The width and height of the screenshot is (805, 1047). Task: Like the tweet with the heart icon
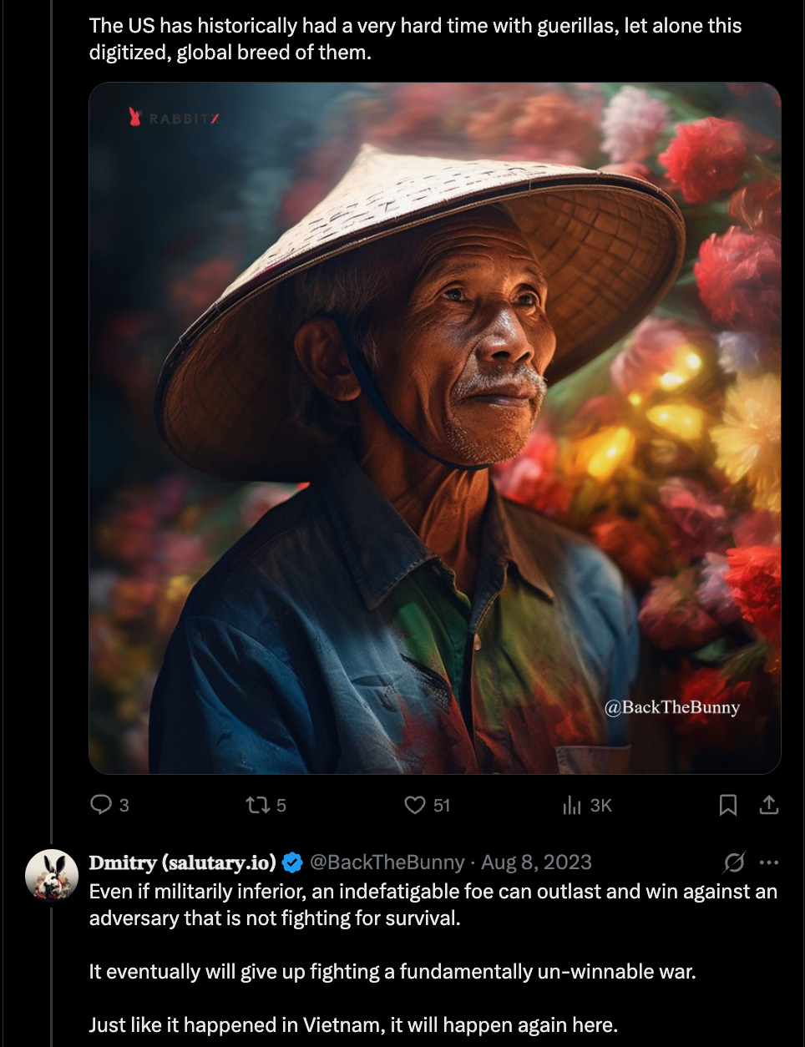(x=415, y=805)
